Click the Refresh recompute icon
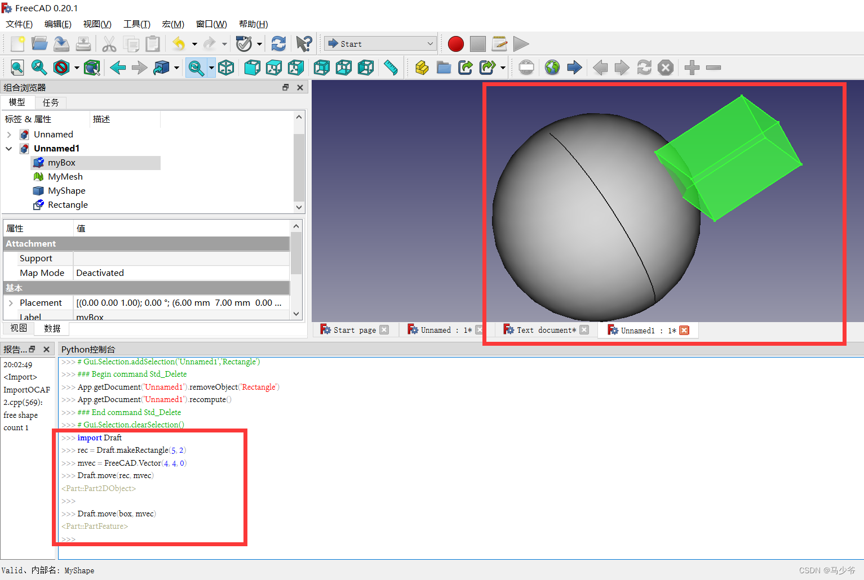This screenshot has height=580, width=864. (x=278, y=44)
